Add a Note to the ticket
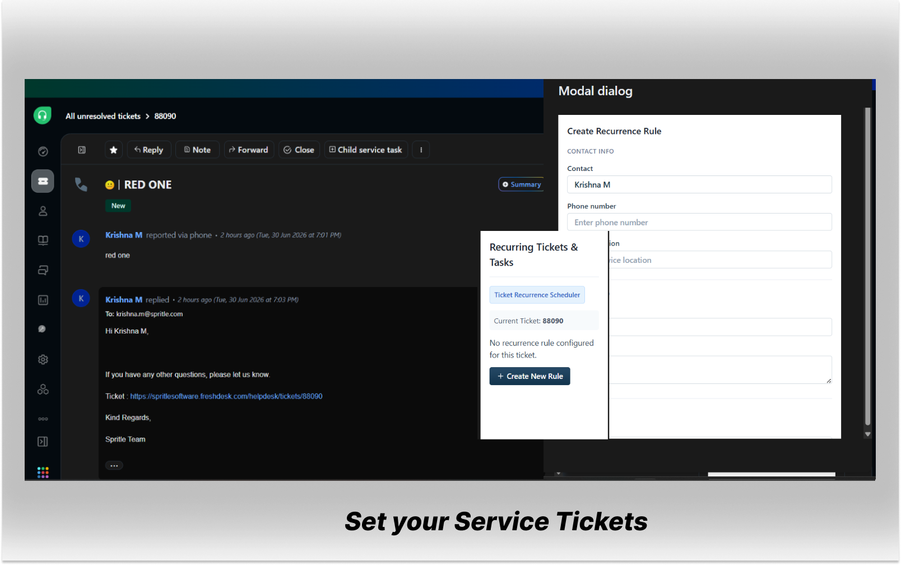Screen dimensions: 901x565 (x=197, y=150)
